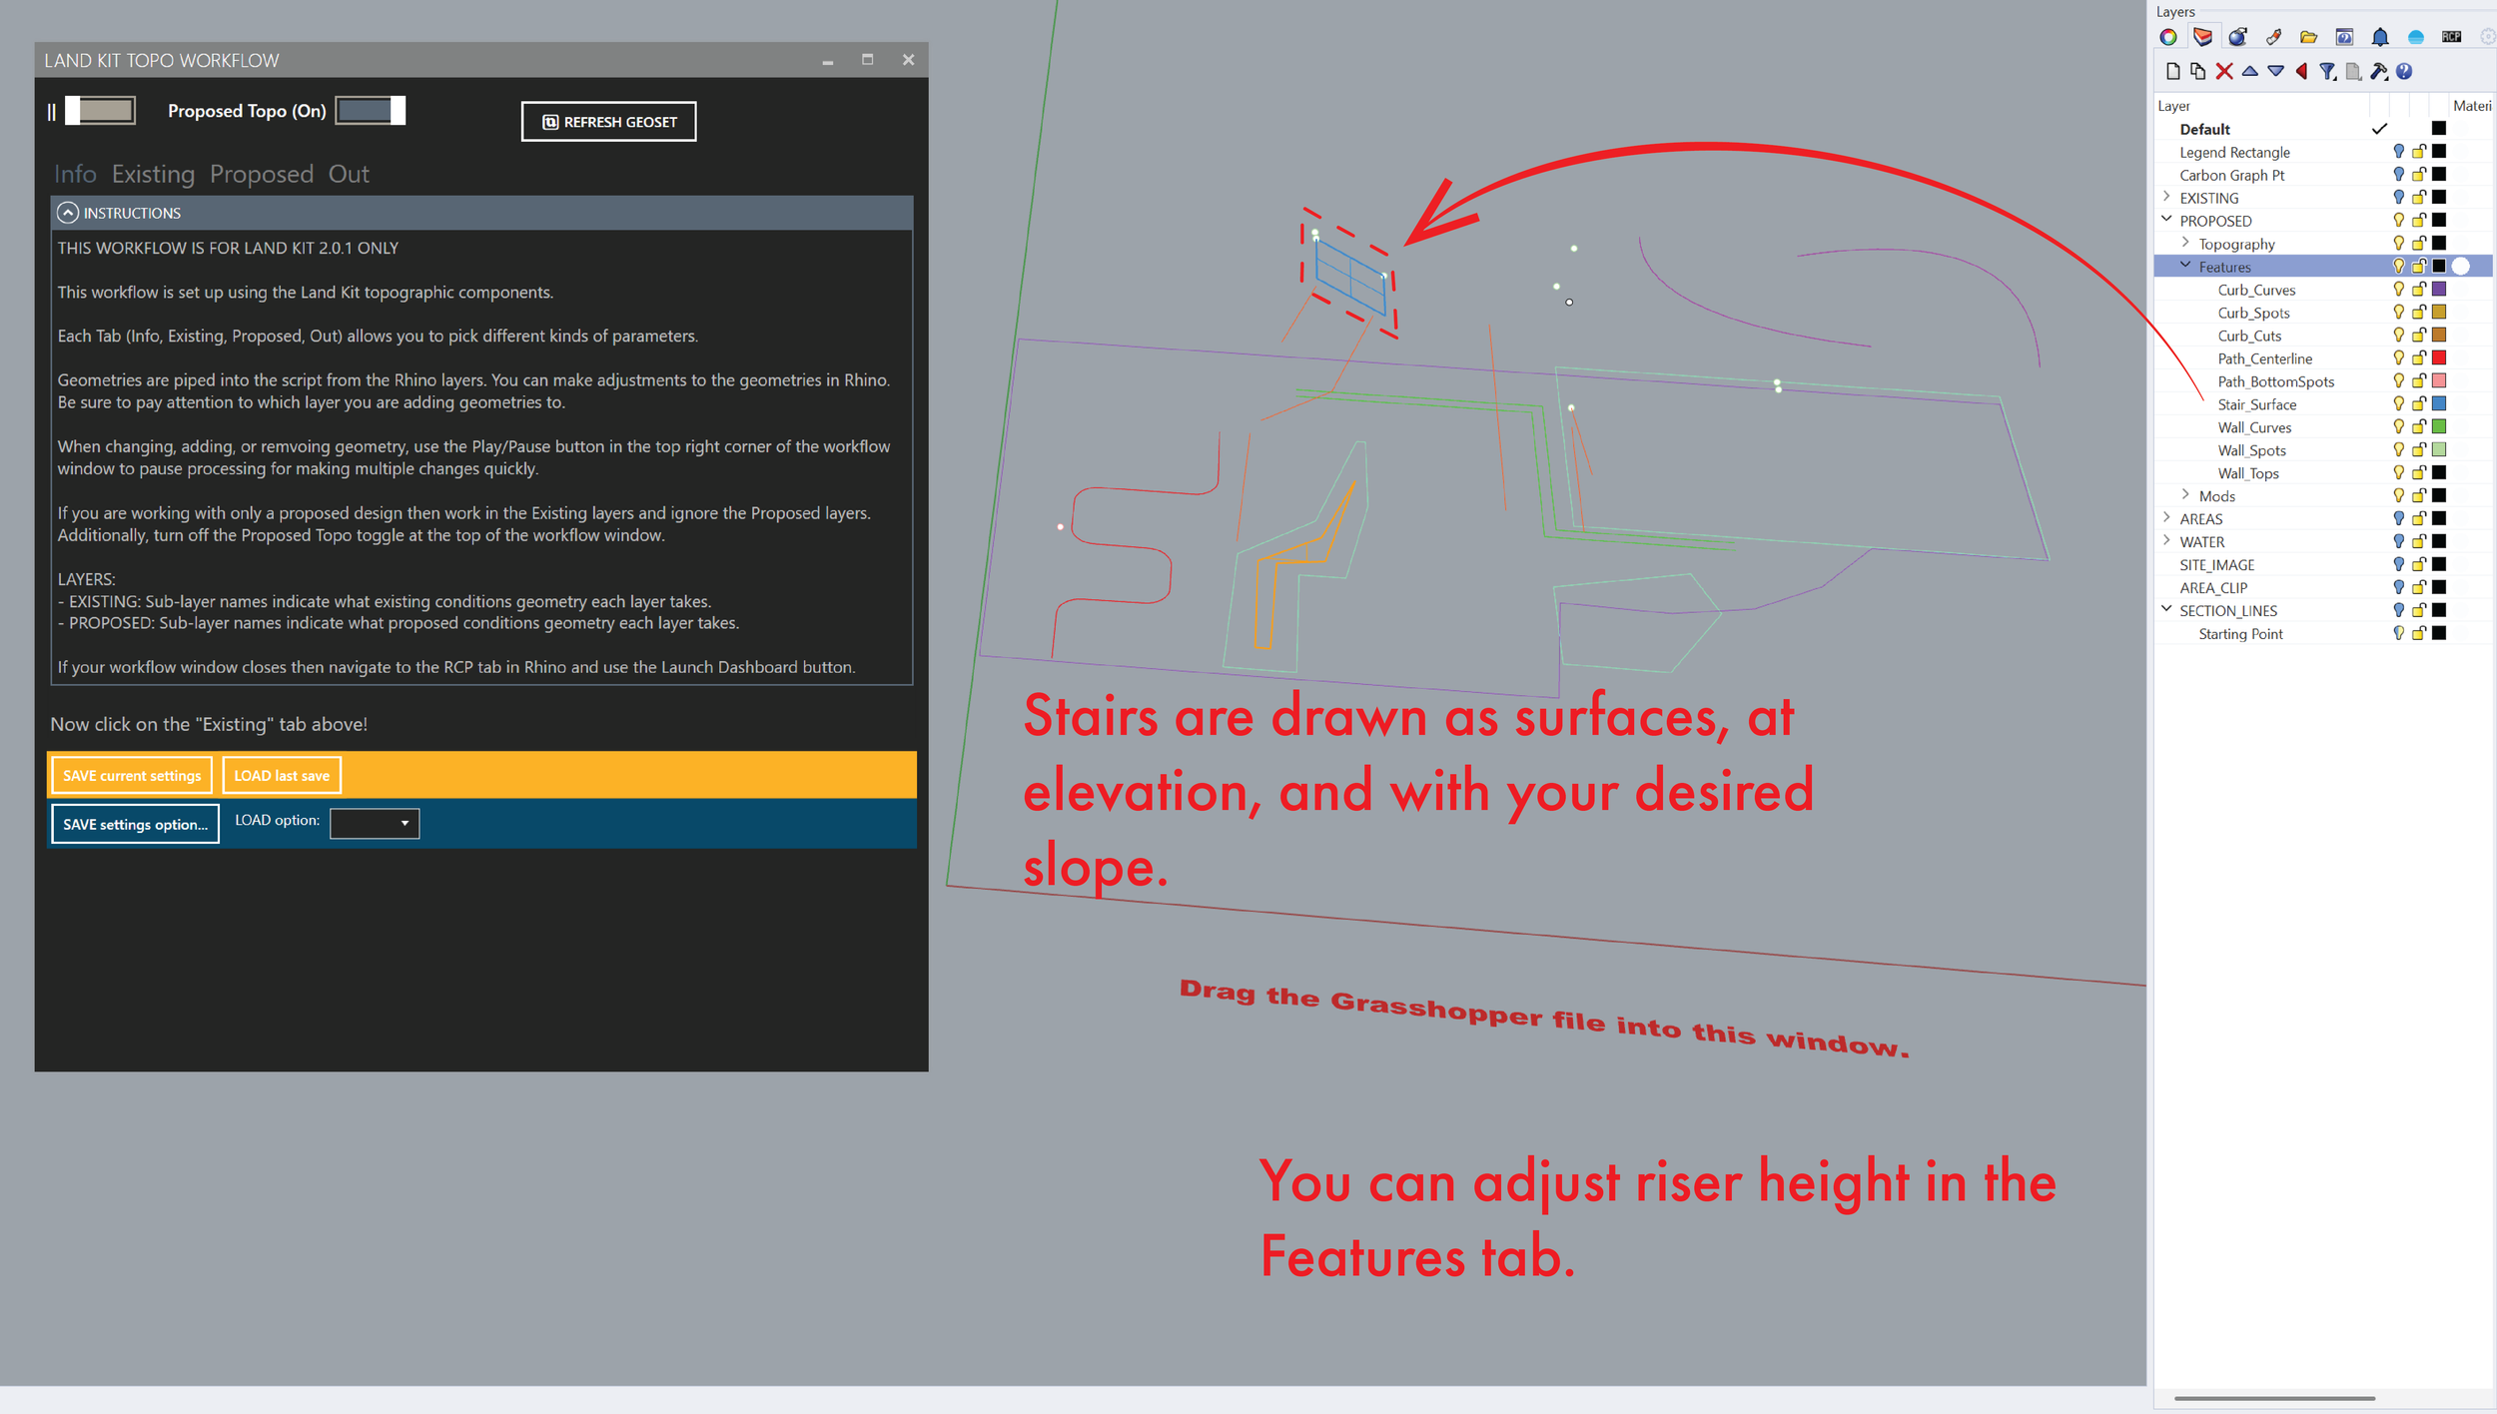The image size is (2497, 1414).
Task: Click the red X delete layer icon
Action: pos(2224,71)
